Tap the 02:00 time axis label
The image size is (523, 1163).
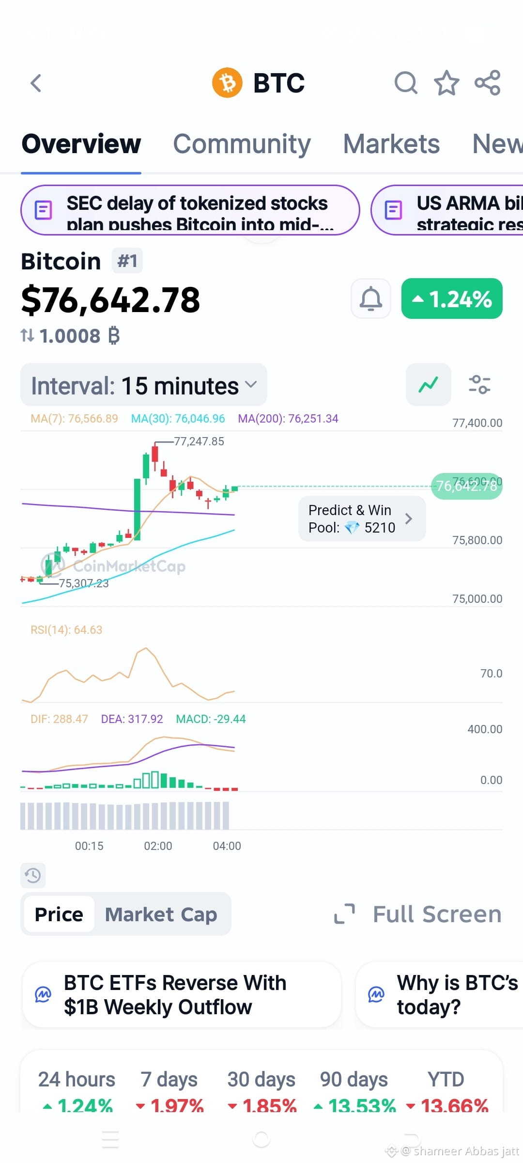[158, 846]
